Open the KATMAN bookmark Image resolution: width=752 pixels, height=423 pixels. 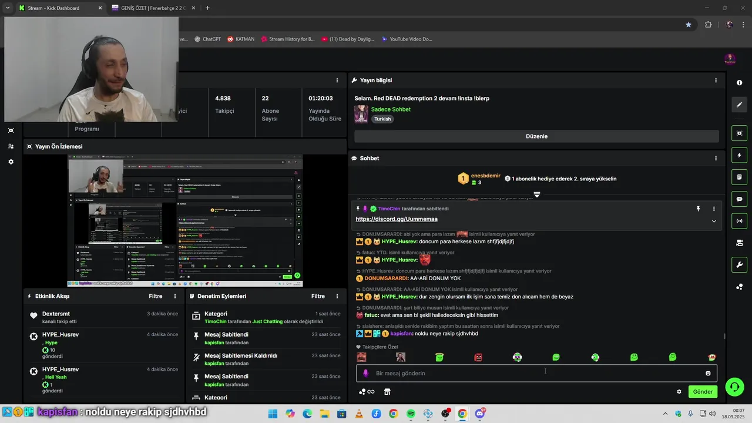click(240, 39)
